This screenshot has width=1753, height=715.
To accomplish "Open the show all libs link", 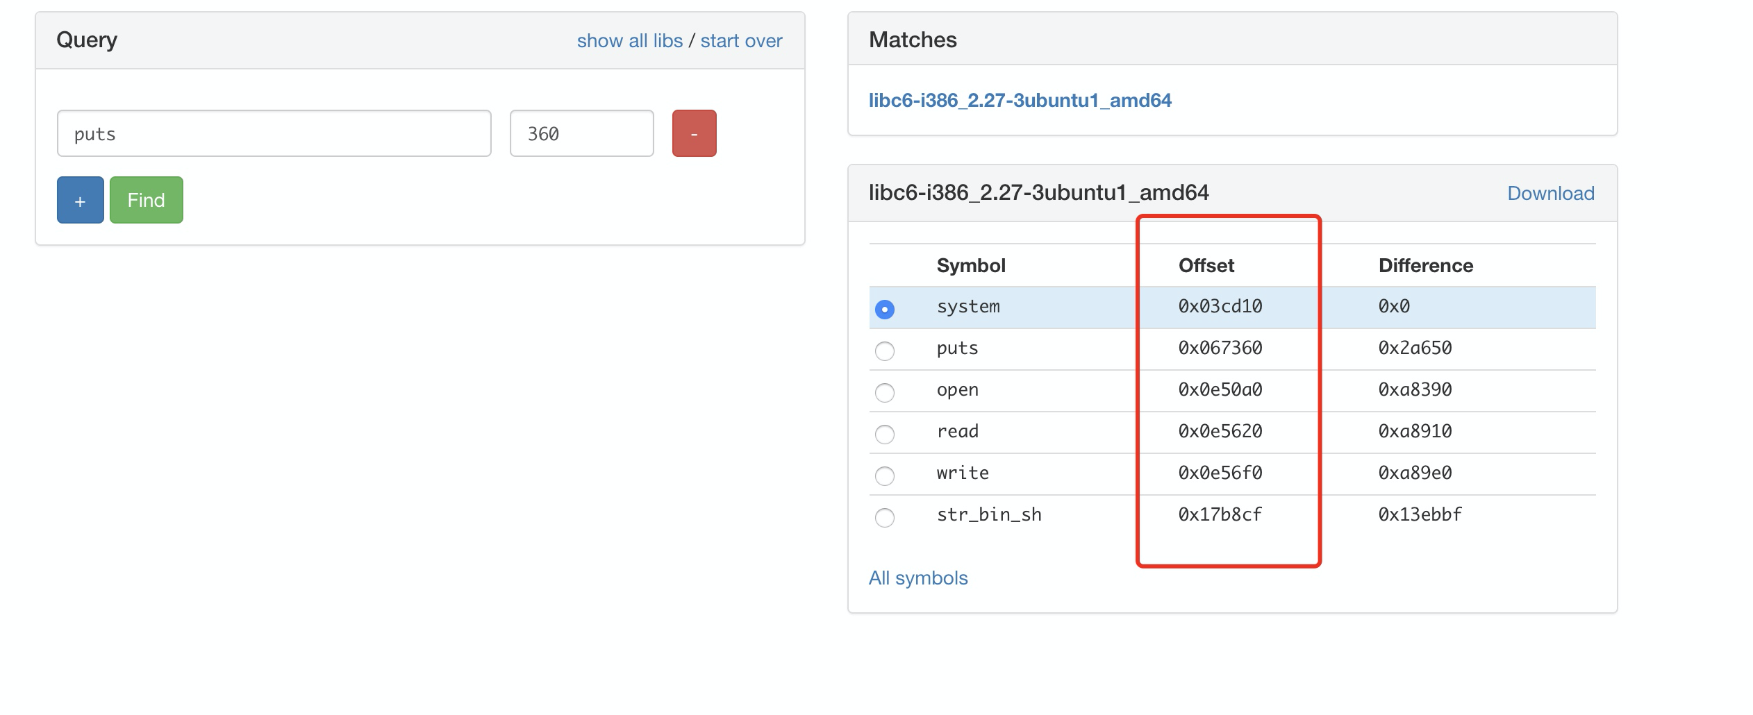I will pyautogui.click(x=630, y=41).
